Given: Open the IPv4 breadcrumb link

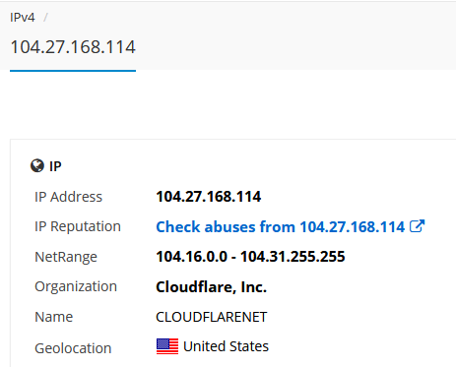Looking at the screenshot, I should [x=23, y=18].
